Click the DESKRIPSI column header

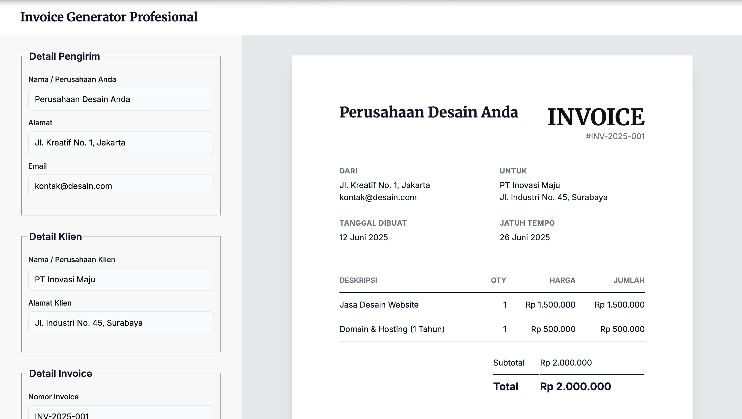click(358, 280)
